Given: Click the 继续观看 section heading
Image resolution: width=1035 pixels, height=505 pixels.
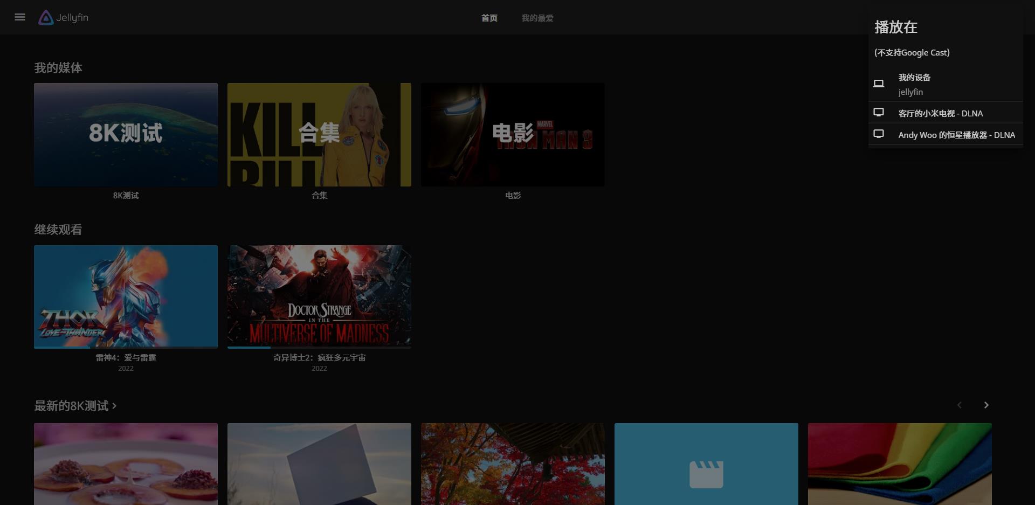Looking at the screenshot, I should click(x=58, y=230).
